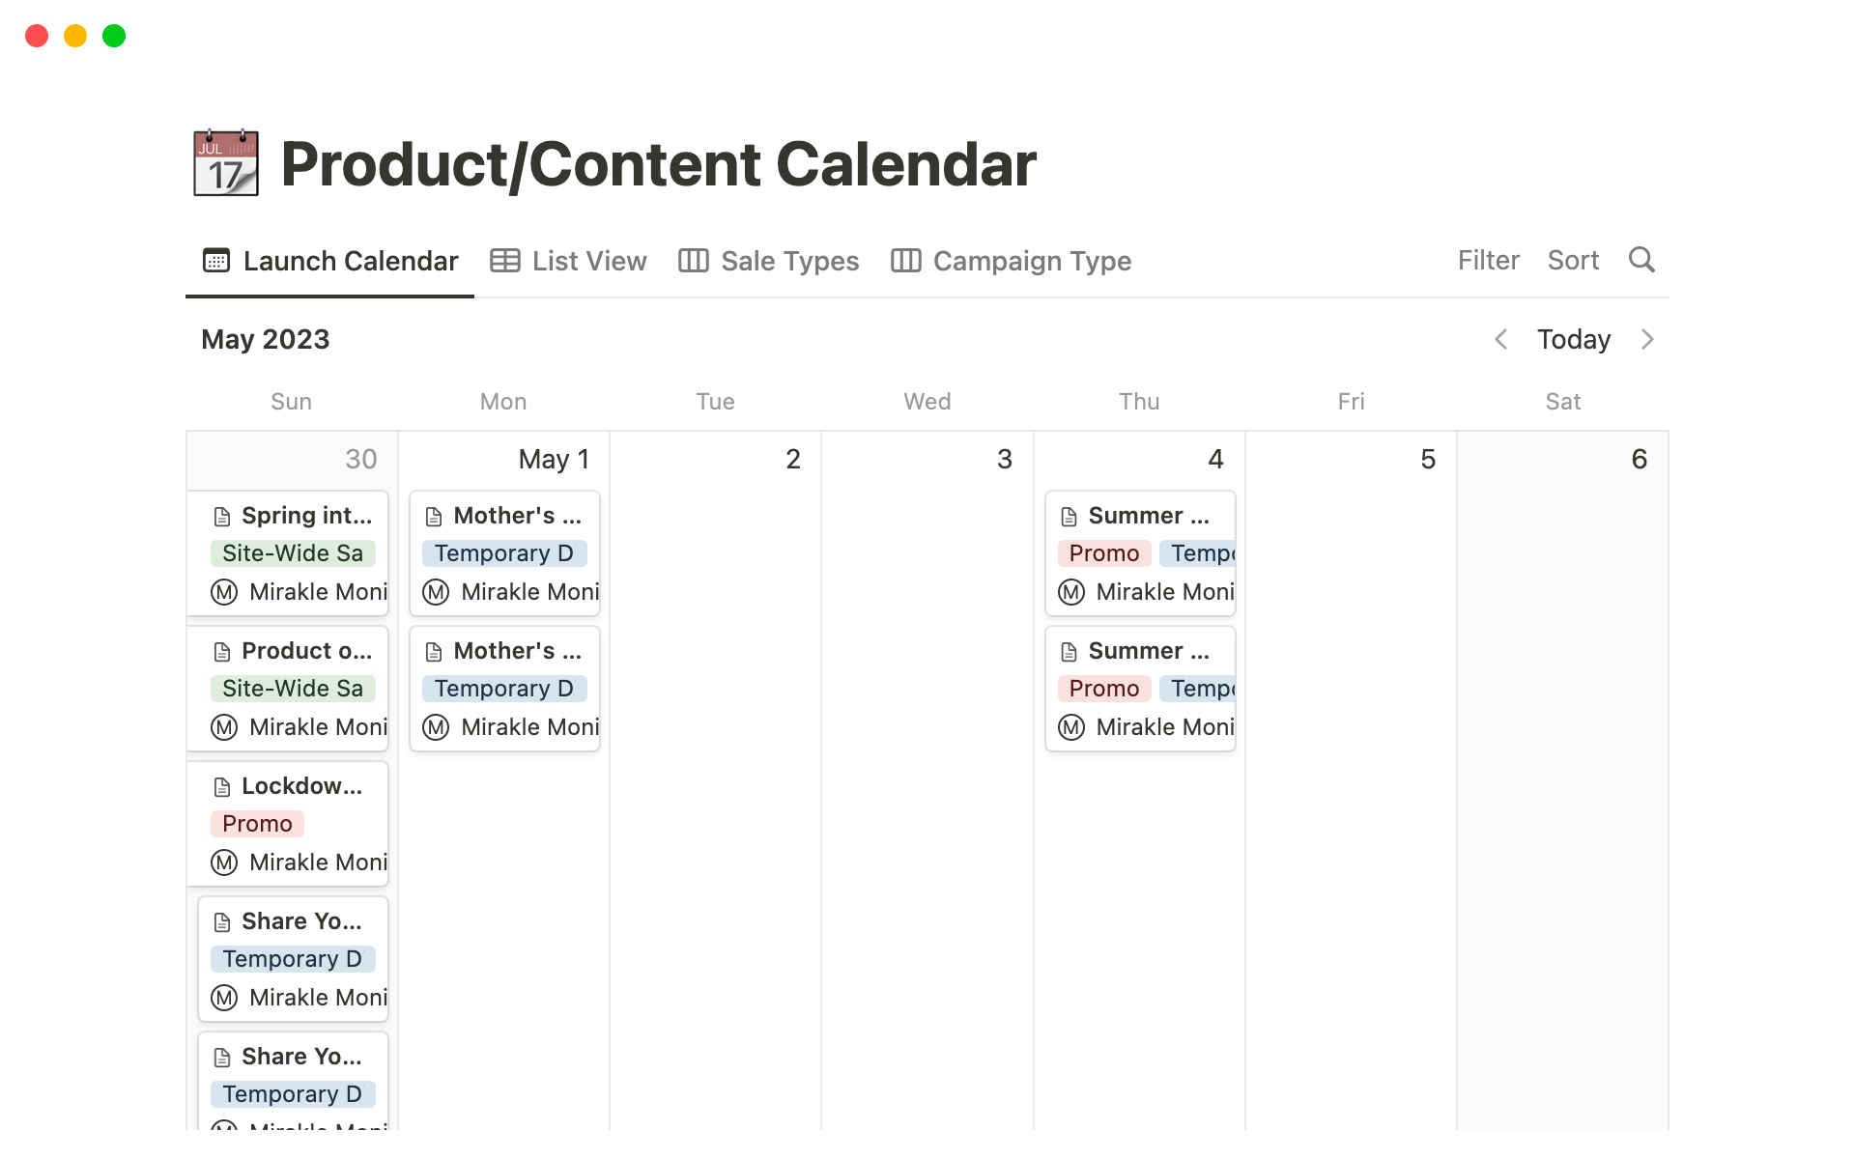
Task: Click the List View table icon
Action: point(504,261)
